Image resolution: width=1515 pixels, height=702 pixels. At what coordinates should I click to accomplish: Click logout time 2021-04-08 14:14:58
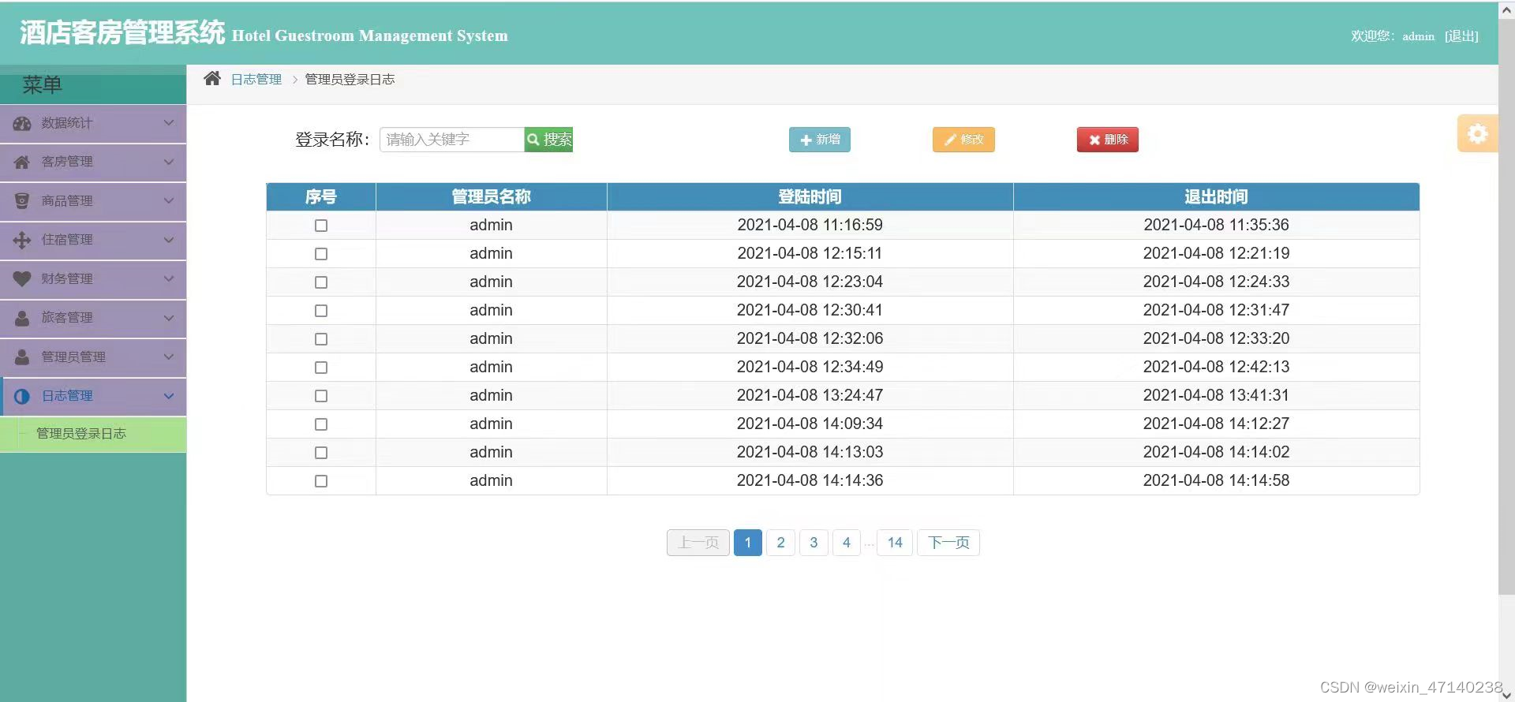(1216, 481)
